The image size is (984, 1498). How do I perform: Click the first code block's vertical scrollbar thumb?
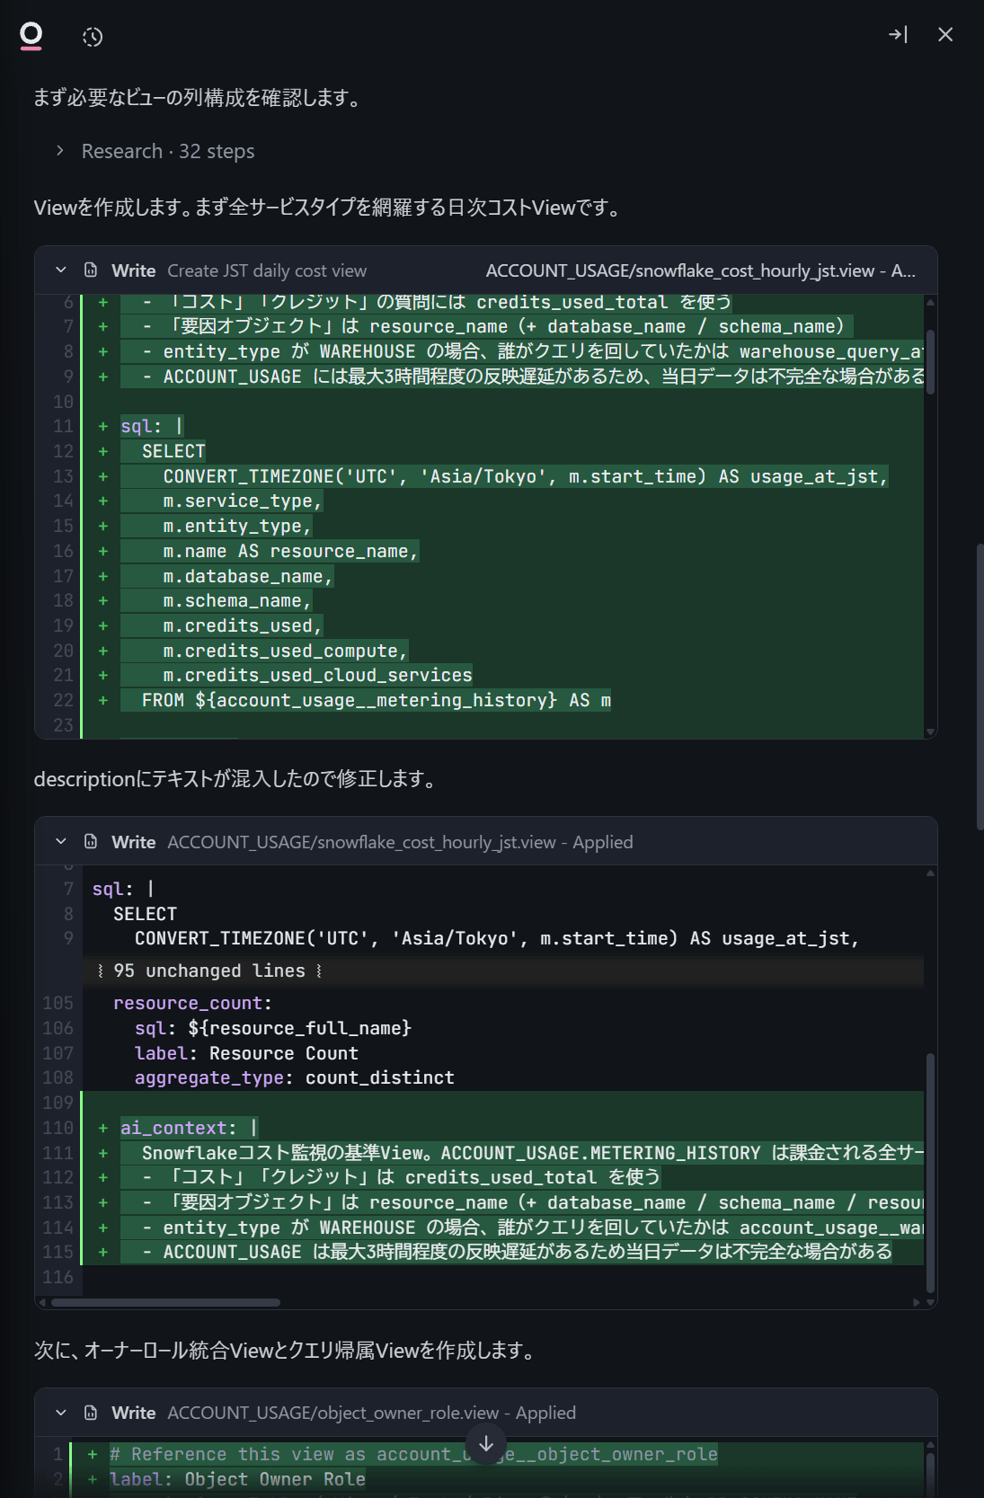coord(930,362)
